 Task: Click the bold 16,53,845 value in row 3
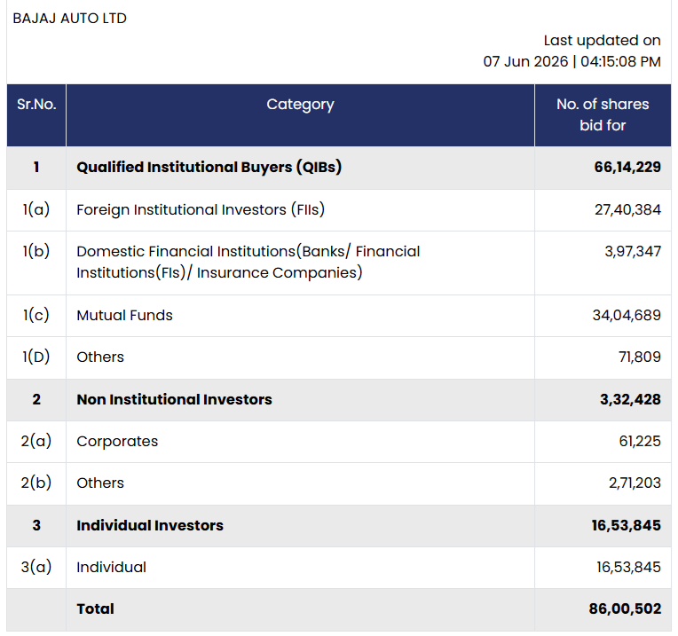(x=627, y=525)
